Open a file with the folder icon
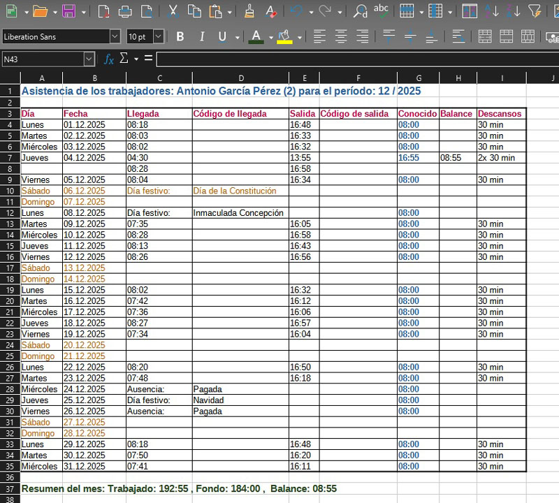This screenshot has height=503, width=559. coord(41,11)
